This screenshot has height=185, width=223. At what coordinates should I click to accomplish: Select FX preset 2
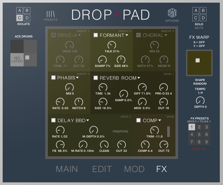(199, 127)
